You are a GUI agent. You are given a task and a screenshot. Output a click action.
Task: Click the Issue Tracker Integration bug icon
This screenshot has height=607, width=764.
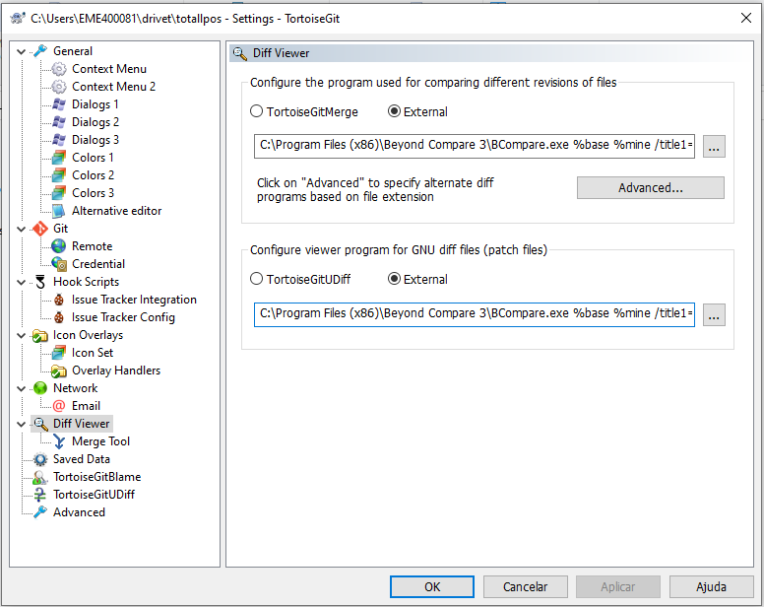pos(58,300)
